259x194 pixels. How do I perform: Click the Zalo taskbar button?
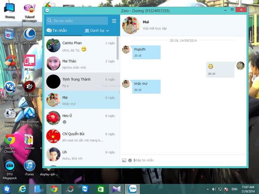pos(132,189)
